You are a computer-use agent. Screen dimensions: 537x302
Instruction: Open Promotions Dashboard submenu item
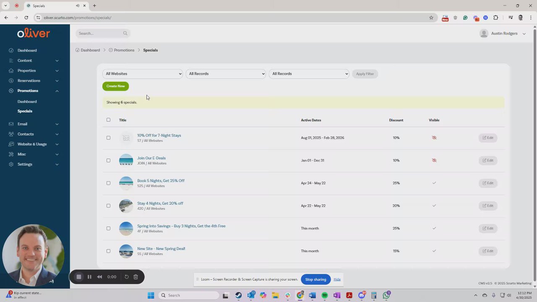[27, 102]
